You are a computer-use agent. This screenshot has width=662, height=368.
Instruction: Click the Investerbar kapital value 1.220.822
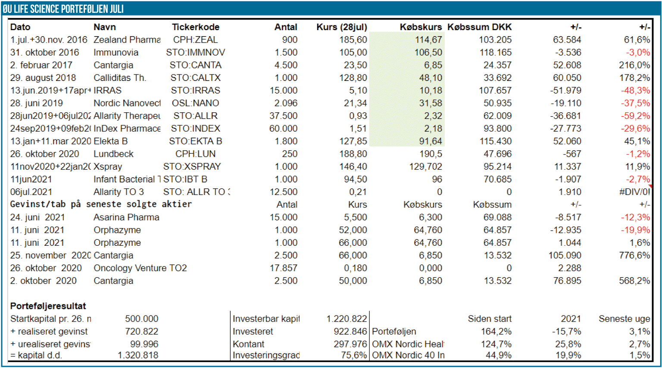(x=347, y=319)
